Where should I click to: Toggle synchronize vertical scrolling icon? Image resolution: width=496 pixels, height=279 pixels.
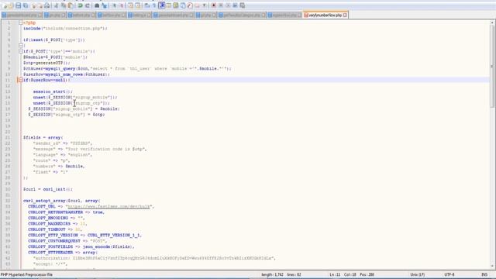[x=130, y=5]
